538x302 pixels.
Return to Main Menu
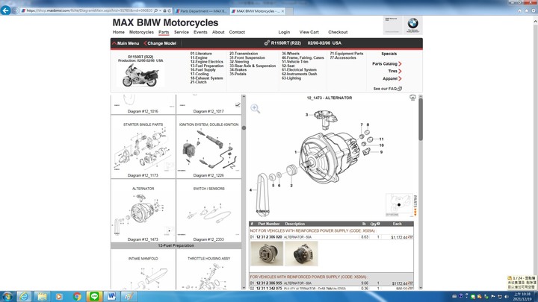pyautogui.click(x=126, y=43)
